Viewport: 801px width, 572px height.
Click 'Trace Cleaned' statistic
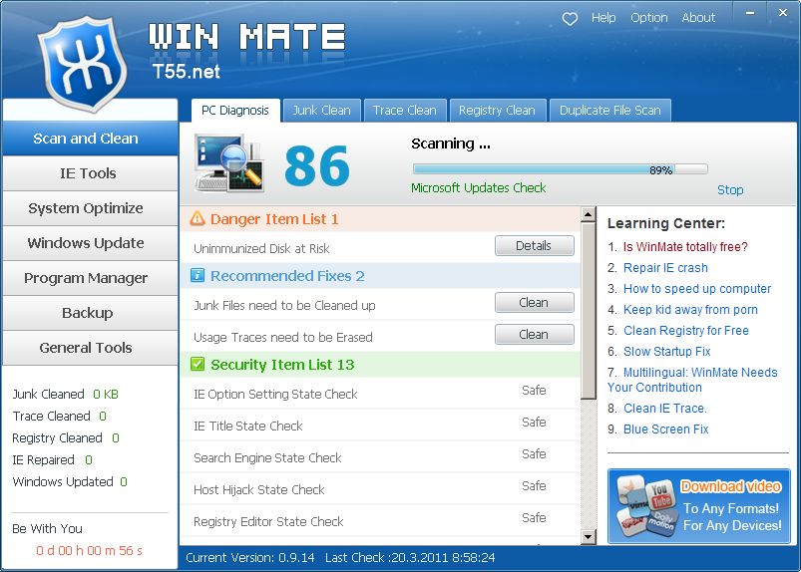click(x=59, y=416)
